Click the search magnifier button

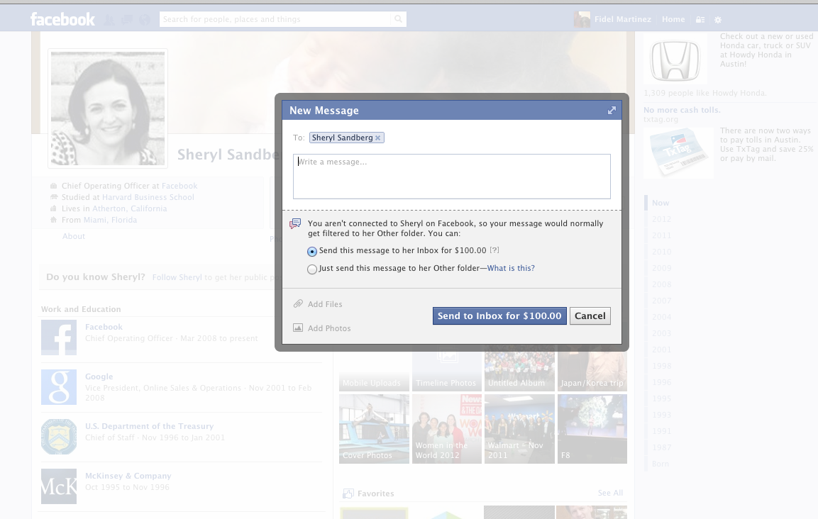coord(398,19)
